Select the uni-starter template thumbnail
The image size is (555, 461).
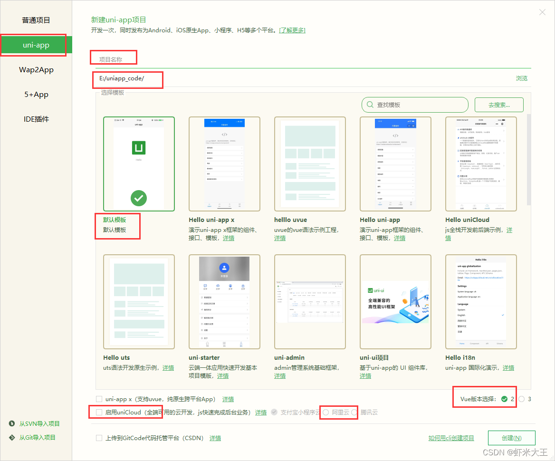pos(224,302)
